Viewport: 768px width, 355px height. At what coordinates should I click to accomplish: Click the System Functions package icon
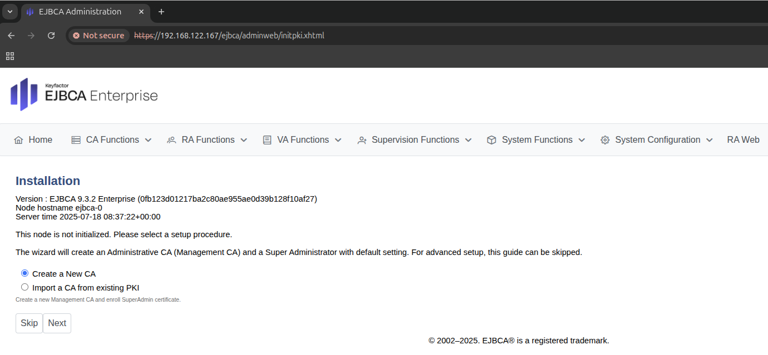point(491,139)
